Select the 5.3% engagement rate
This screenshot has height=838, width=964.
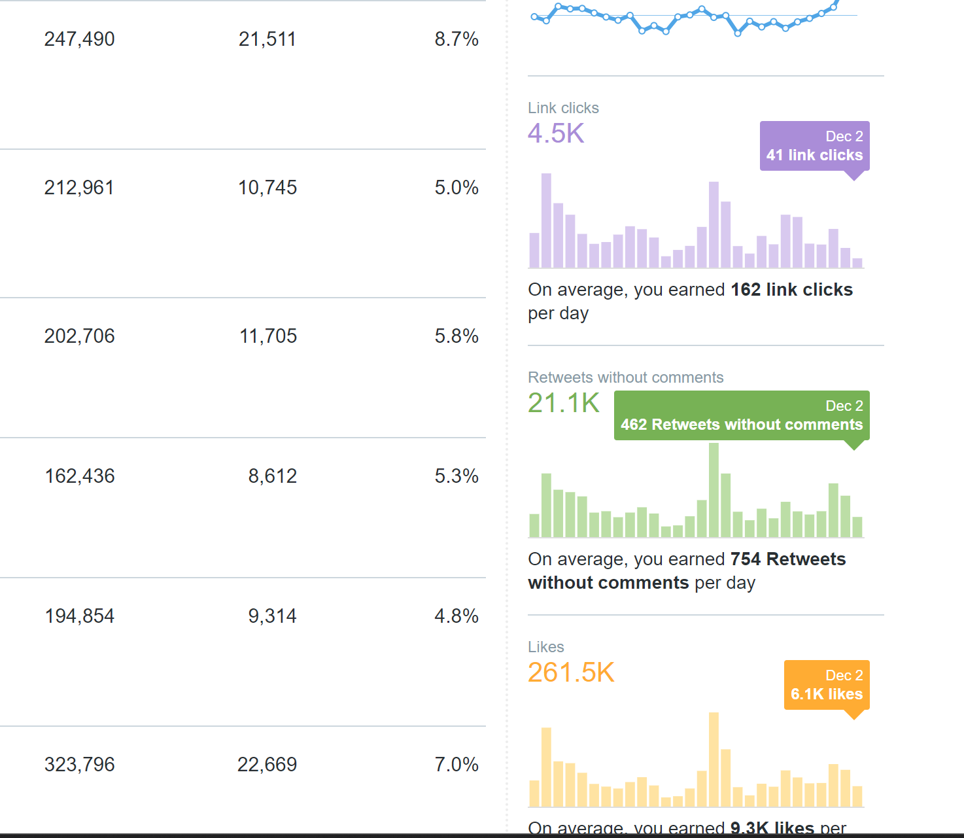(x=456, y=476)
